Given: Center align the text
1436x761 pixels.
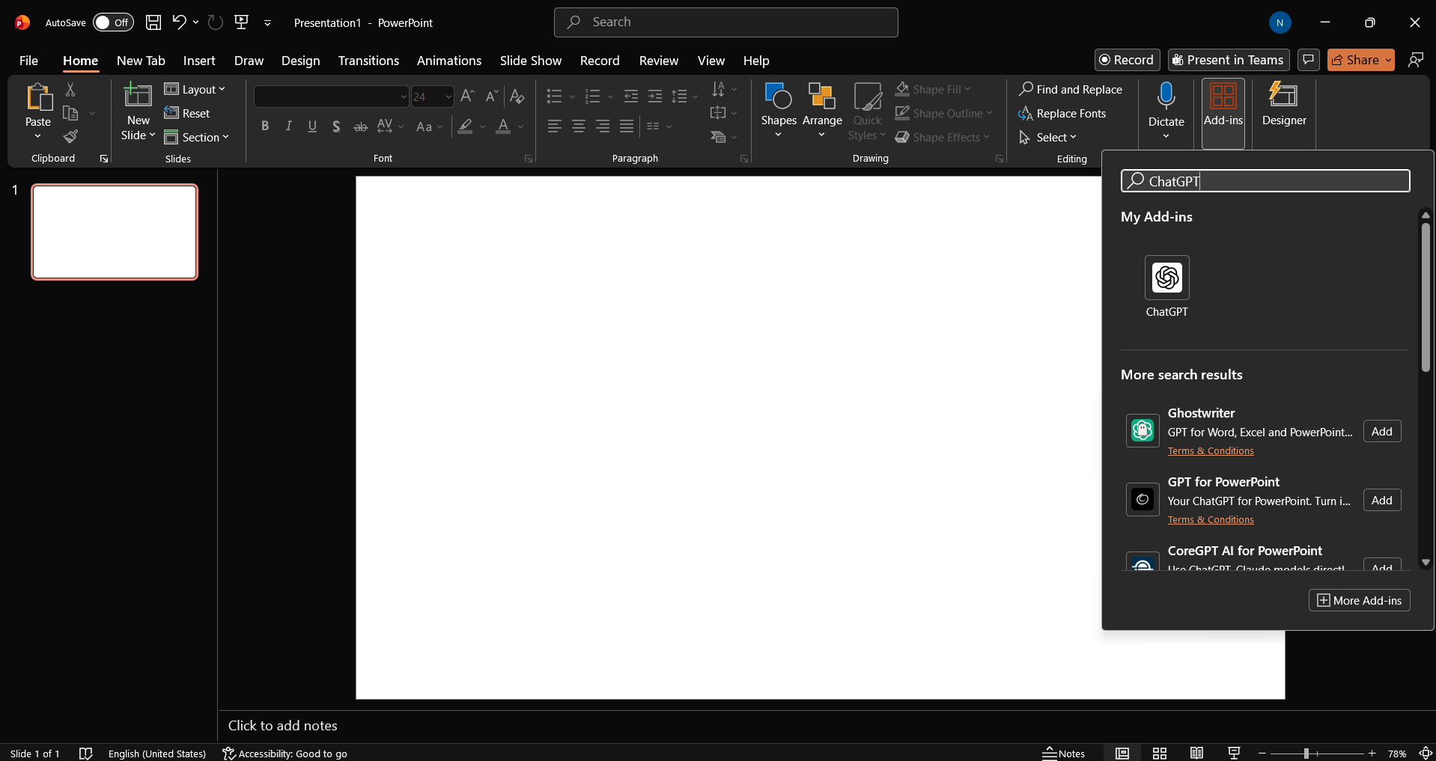Looking at the screenshot, I should coord(579,126).
